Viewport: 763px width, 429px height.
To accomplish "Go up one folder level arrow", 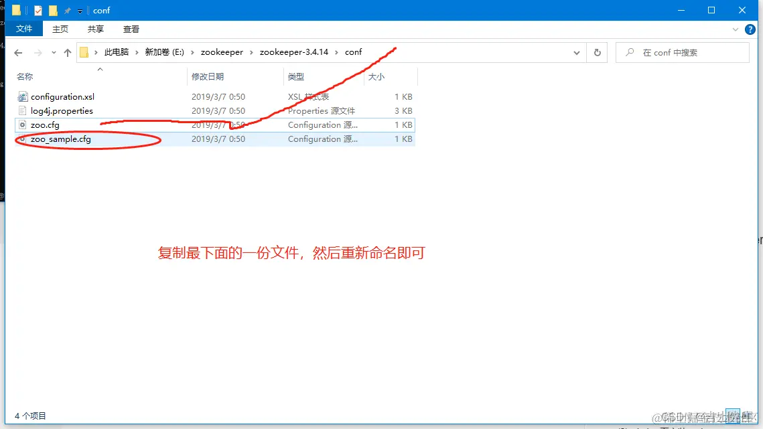I will point(67,52).
